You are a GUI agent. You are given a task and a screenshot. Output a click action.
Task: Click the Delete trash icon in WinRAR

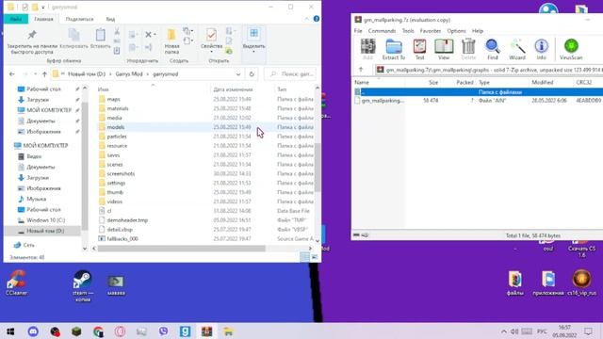click(x=468, y=49)
